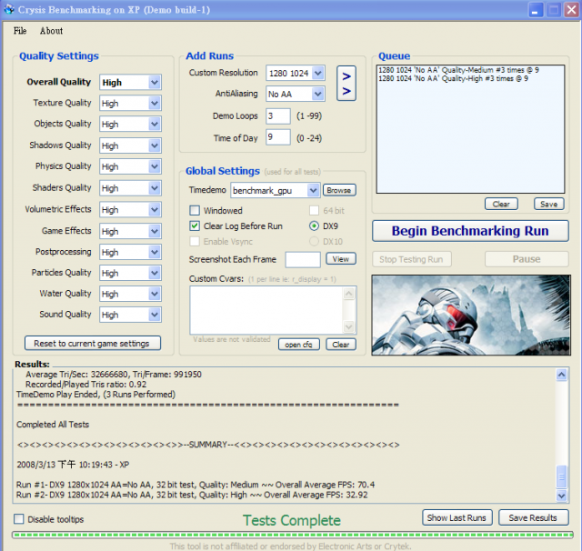Click the Time of Day input field
The height and width of the screenshot is (551, 582).
coord(278,137)
